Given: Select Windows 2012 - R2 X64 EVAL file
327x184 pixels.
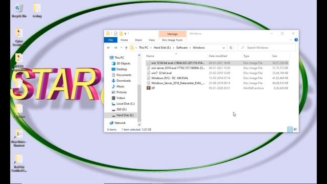Looking at the screenshot, I should click(217, 78).
